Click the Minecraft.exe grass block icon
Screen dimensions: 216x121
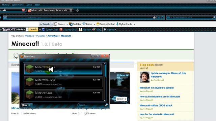(29, 94)
